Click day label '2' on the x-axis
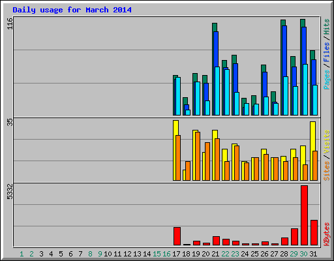334x261 pixels. (x=31, y=254)
